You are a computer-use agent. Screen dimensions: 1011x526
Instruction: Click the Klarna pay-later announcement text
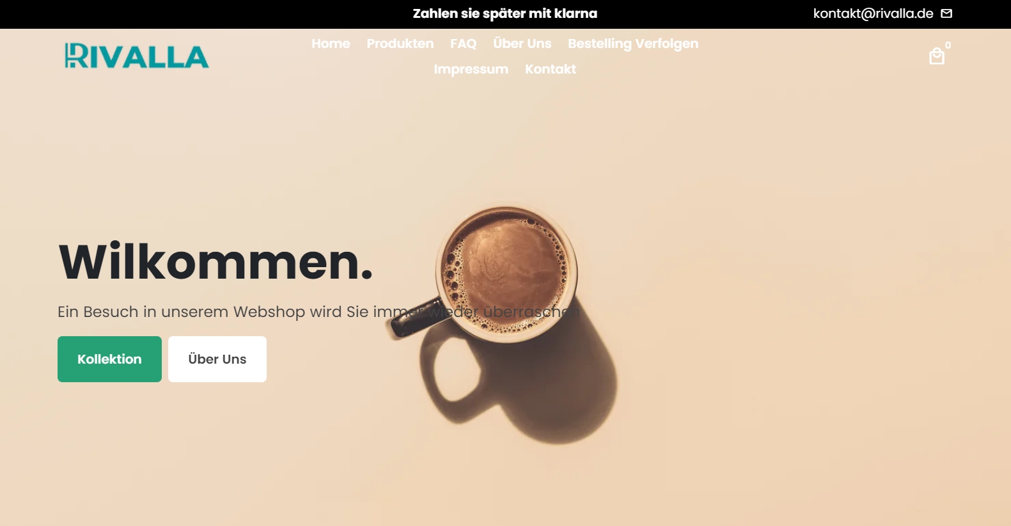click(x=505, y=13)
